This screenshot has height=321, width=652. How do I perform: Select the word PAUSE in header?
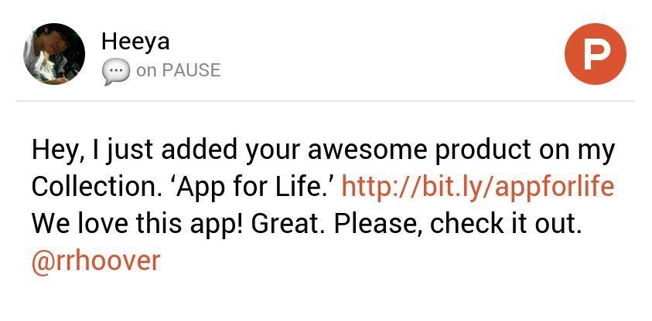click(191, 70)
